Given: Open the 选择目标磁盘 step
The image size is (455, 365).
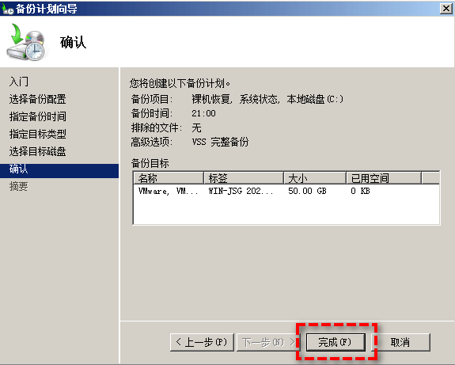Looking at the screenshot, I should (37, 151).
